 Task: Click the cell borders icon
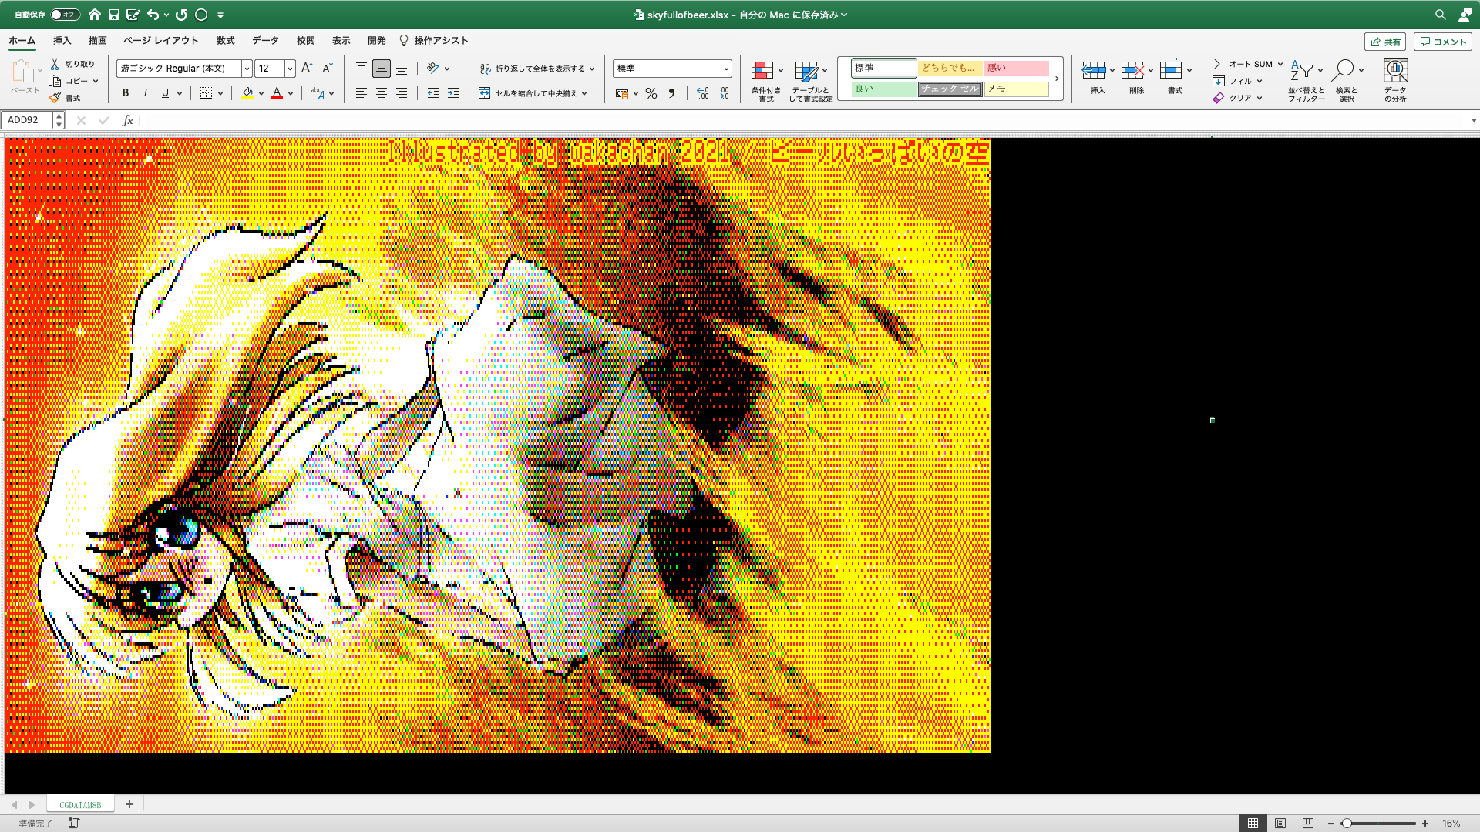[x=206, y=93]
